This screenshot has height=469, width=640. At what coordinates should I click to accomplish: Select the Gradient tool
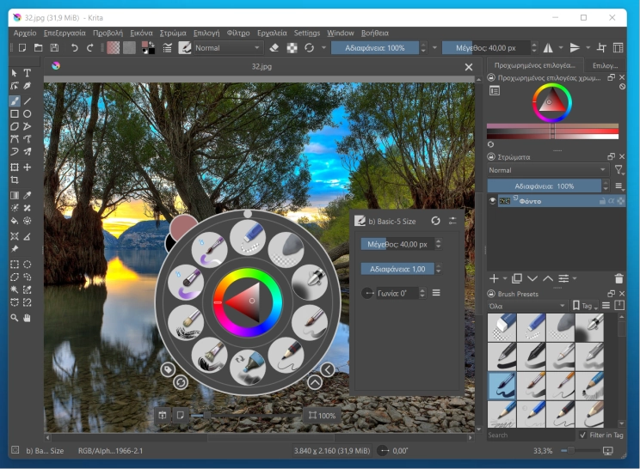tap(15, 195)
